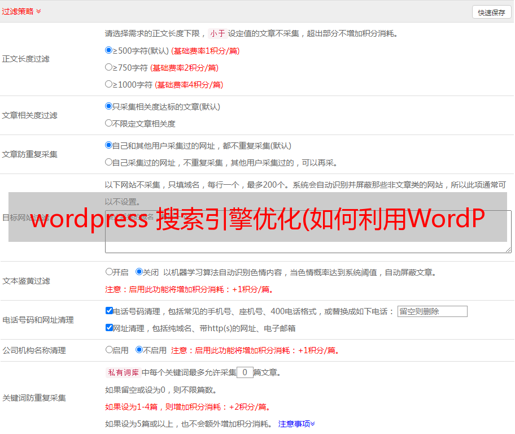Viewport: 515px width, 434px height.
Task: Enable 文本鉴黄过滤 with 开启 radio
Action: (x=109, y=272)
